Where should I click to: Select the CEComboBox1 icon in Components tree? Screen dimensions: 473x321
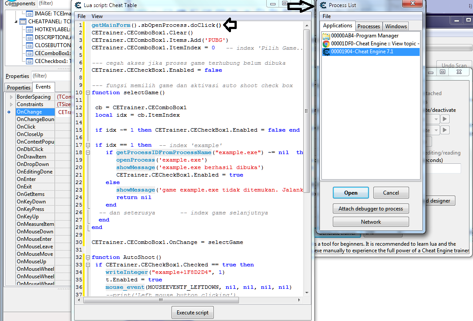pos(30,53)
